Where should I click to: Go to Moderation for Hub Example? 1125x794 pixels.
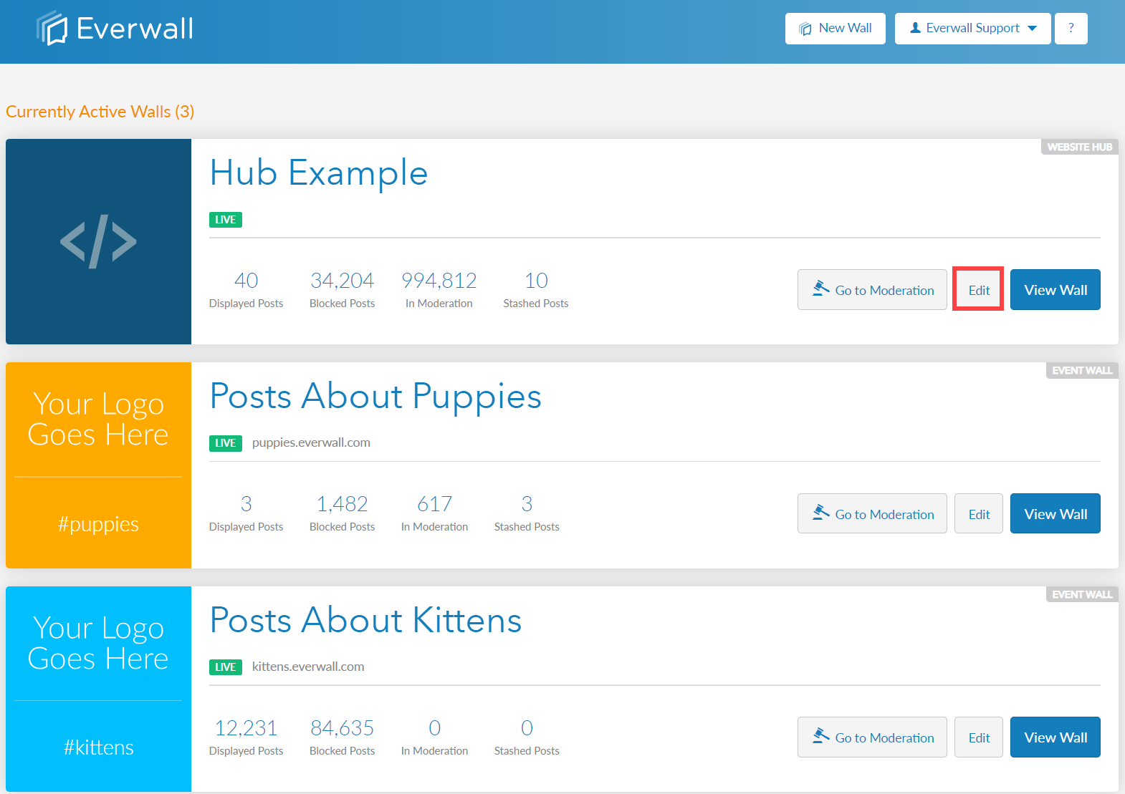(x=872, y=290)
